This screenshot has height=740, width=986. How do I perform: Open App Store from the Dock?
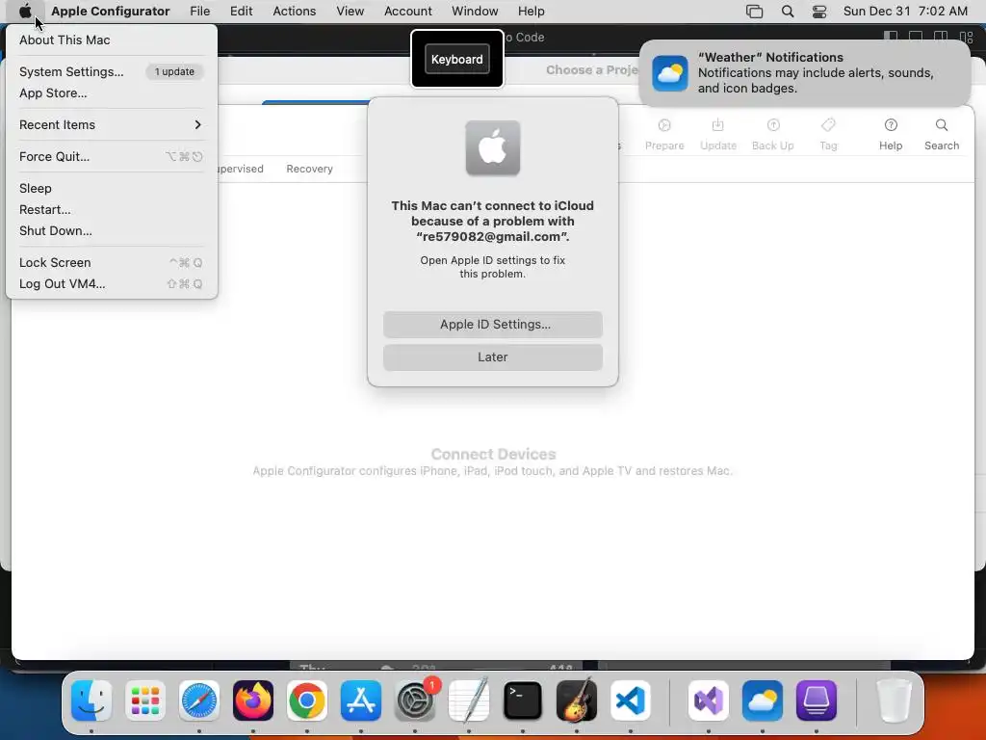pos(361,700)
